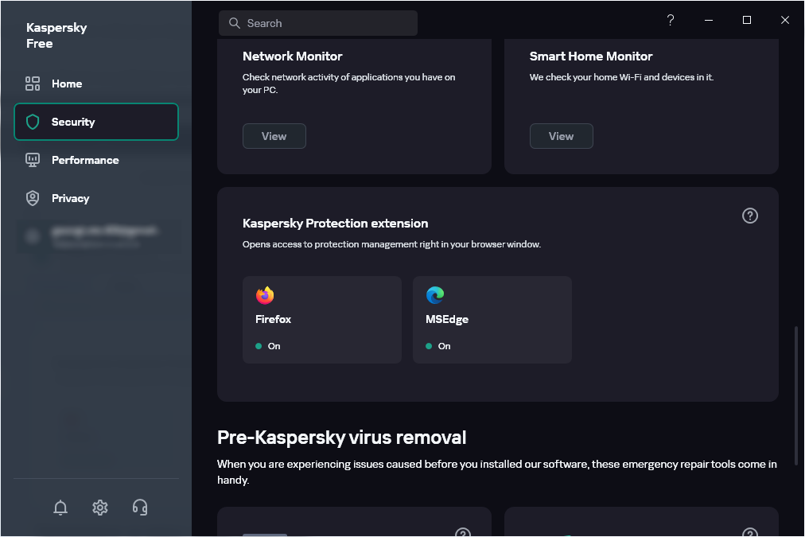The height and width of the screenshot is (537, 805).
Task: Click the search magnifier icon
Action: (234, 23)
